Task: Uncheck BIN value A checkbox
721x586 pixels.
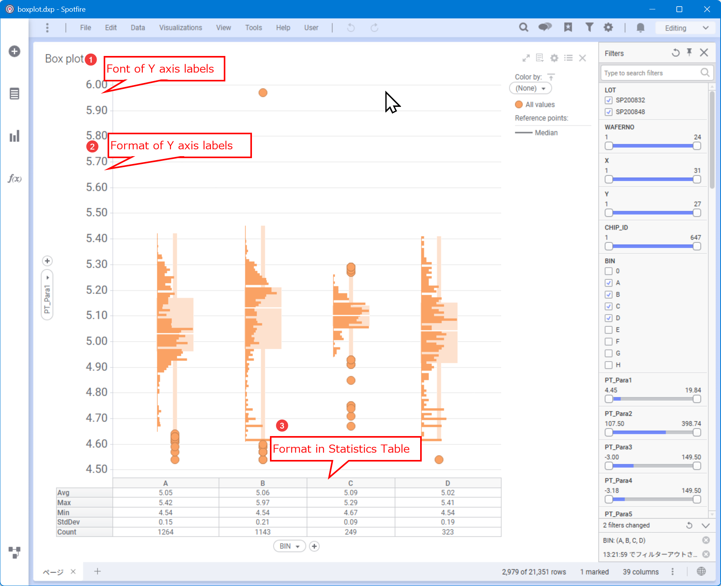Action: coord(609,283)
